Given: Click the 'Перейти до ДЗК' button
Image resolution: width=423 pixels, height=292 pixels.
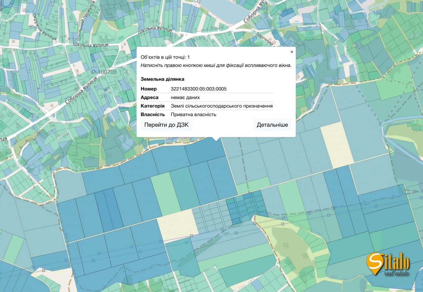Looking at the screenshot, I should tap(166, 125).
